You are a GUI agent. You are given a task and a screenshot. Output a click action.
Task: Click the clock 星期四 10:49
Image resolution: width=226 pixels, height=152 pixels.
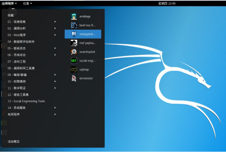[167, 4]
